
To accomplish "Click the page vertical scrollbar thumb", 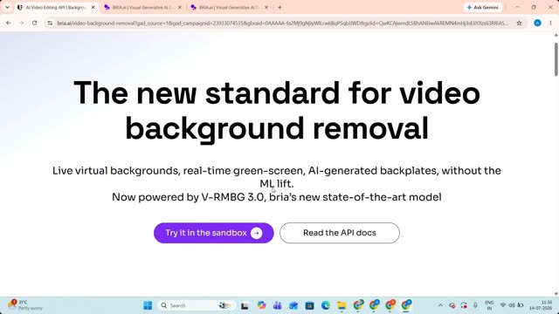I will click(556, 59).
